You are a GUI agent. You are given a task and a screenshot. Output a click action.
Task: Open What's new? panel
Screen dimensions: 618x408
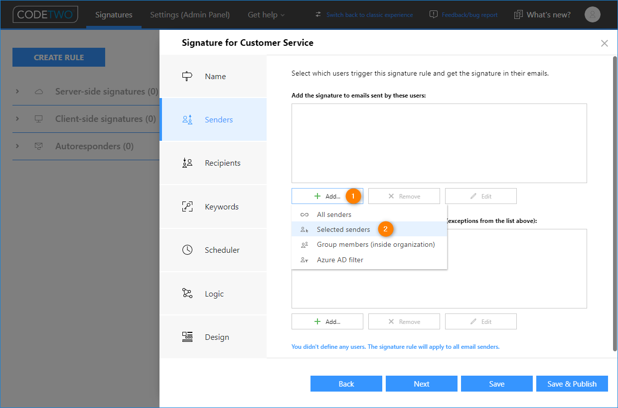(x=549, y=14)
